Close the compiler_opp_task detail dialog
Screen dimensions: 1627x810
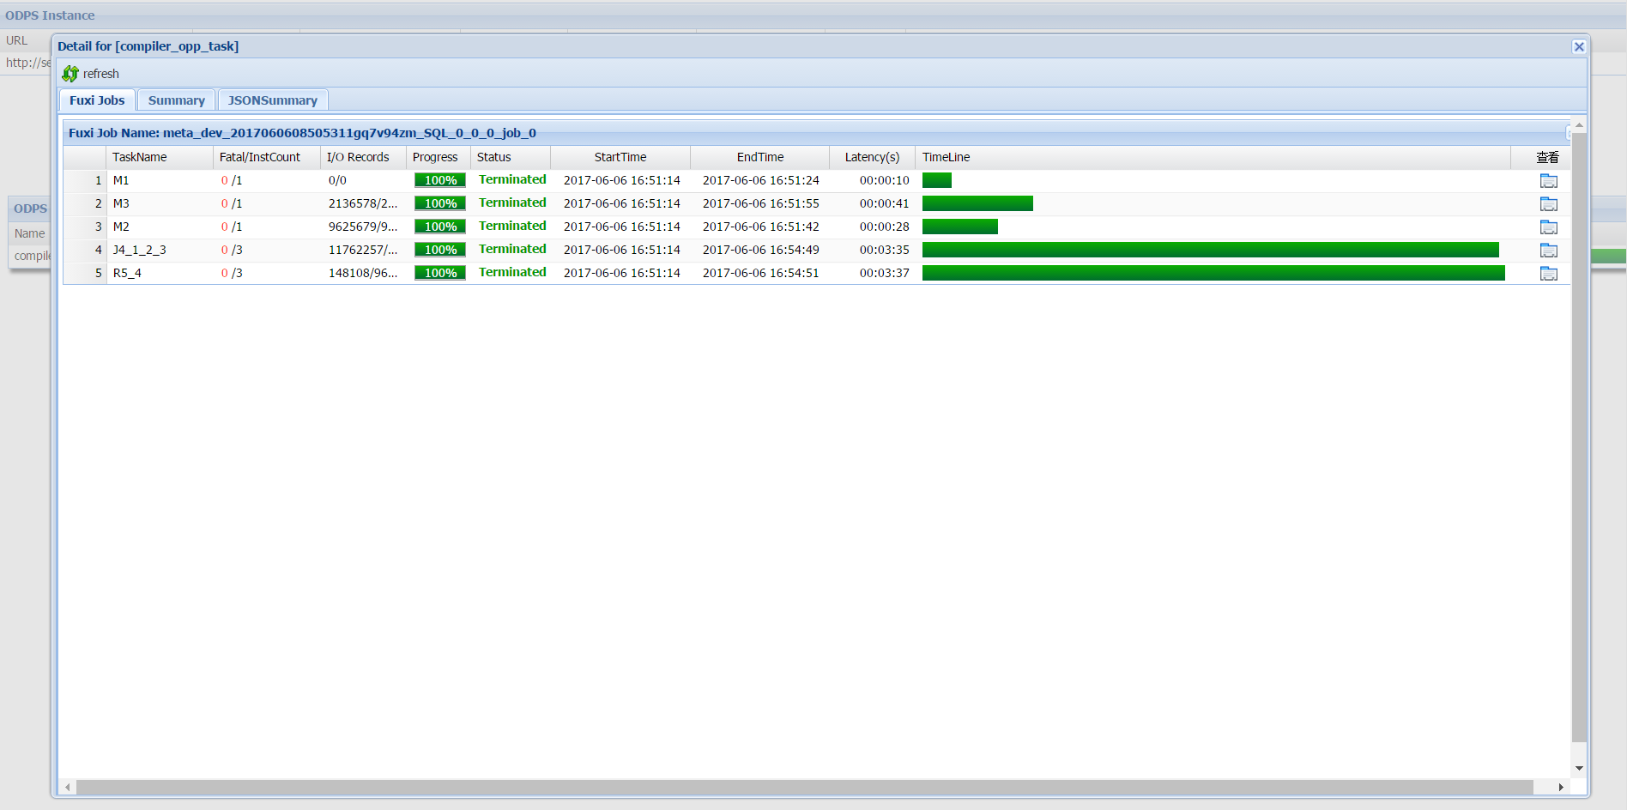point(1578,47)
